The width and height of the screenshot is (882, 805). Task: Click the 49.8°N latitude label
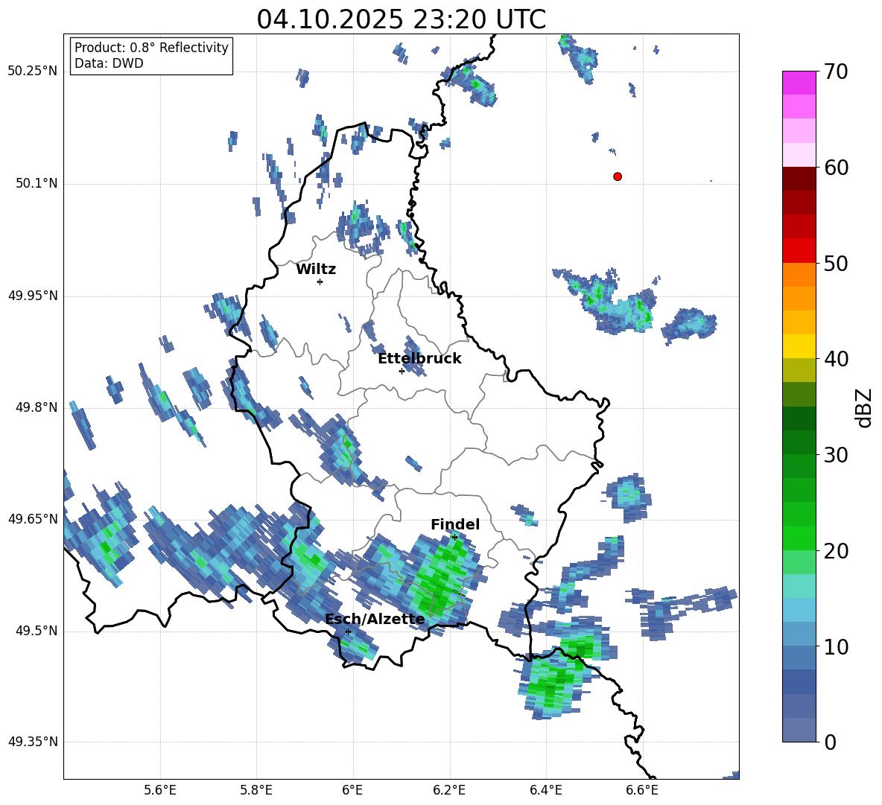37,407
